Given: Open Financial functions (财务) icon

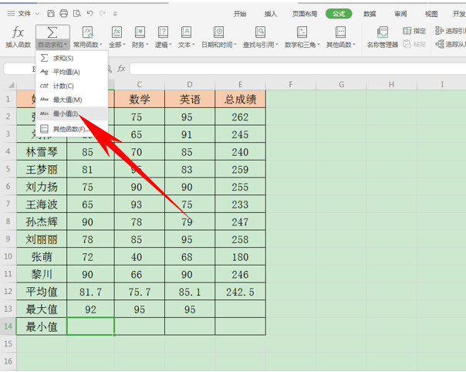Looking at the screenshot, I should pyautogui.click(x=140, y=32).
